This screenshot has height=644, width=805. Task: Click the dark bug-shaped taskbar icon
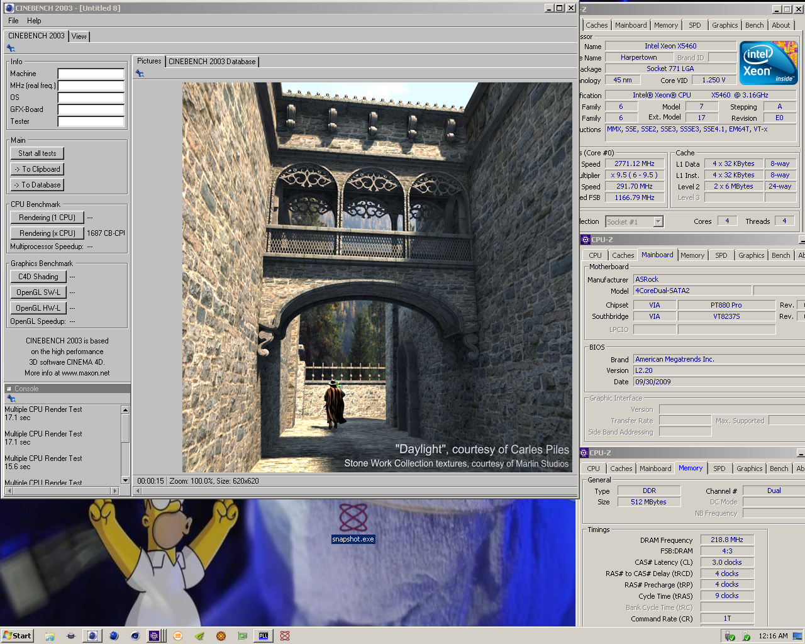(x=71, y=636)
